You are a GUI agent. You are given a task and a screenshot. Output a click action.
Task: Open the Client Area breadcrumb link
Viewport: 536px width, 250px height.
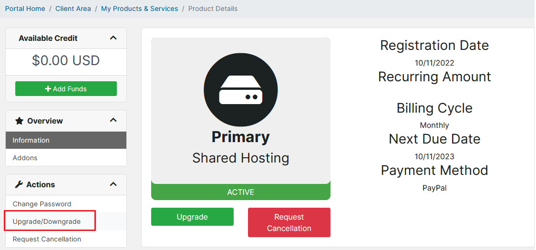tap(73, 9)
